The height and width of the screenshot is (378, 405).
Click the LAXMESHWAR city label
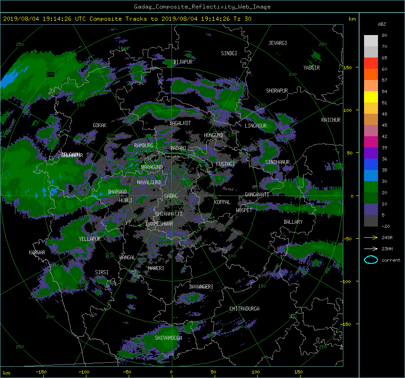pos(159,224)
